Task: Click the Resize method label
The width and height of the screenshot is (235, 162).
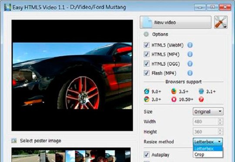Action: (159, 142)
